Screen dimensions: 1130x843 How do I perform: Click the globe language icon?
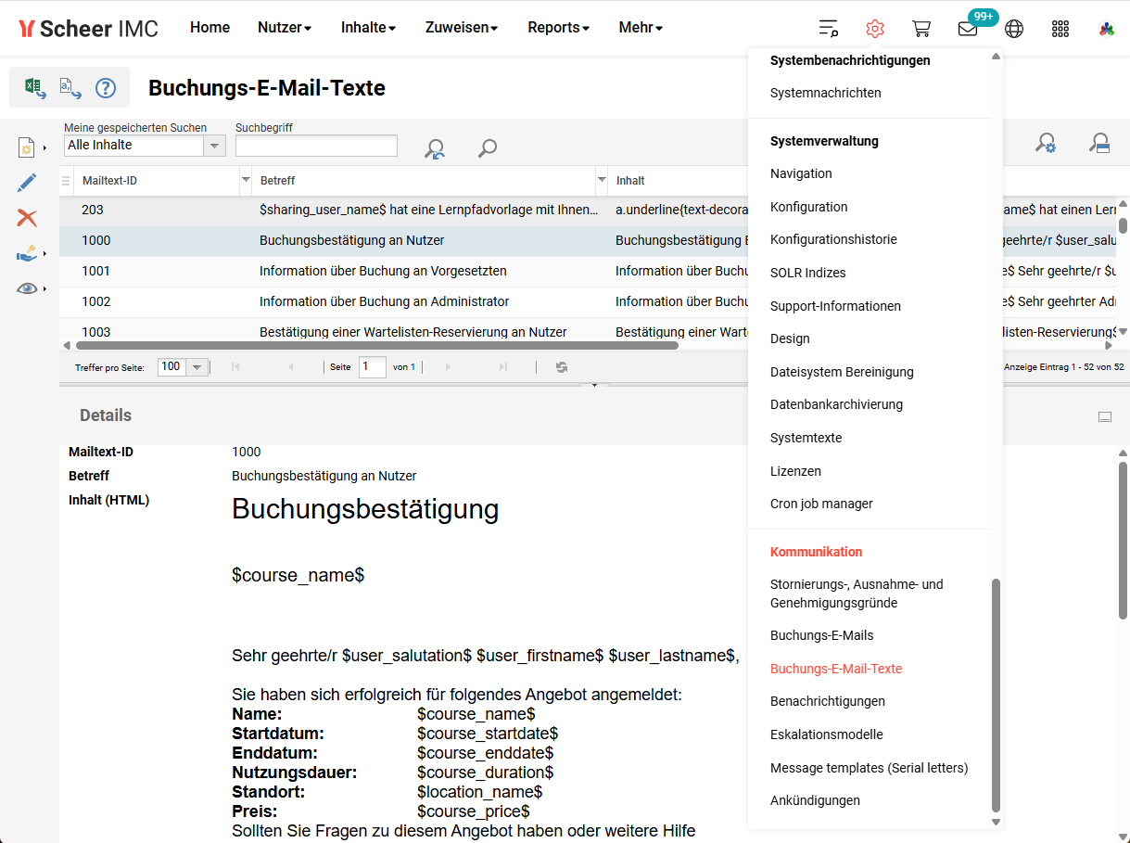pyautogui.click(x=1014, y=29)
